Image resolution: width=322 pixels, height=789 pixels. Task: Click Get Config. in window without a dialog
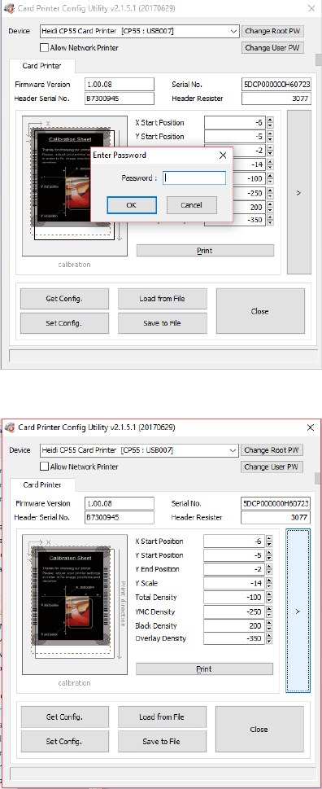click(x=64, y=717)
